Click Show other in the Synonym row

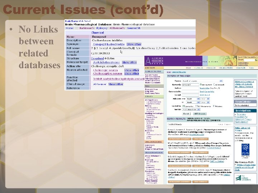(x=134, y=44)
